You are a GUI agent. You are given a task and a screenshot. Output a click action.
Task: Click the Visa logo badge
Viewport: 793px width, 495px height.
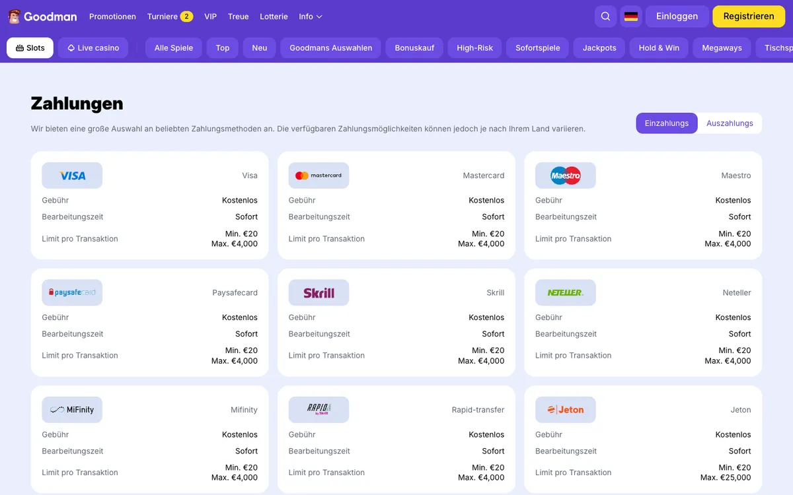[x=72, y=176]
